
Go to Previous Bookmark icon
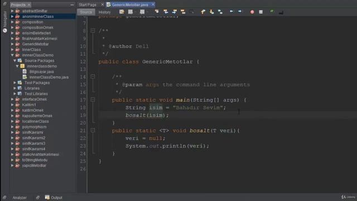[203, 12]
